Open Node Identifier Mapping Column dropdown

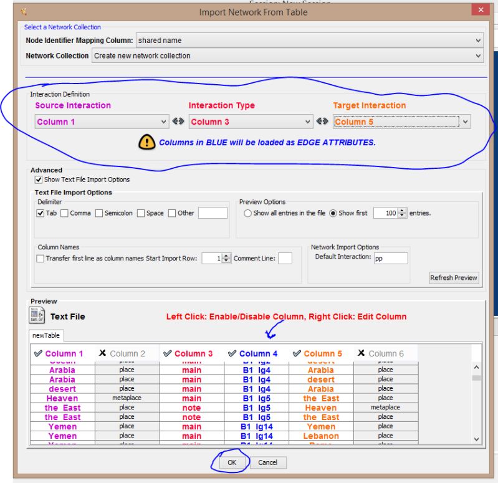(310, 41)
